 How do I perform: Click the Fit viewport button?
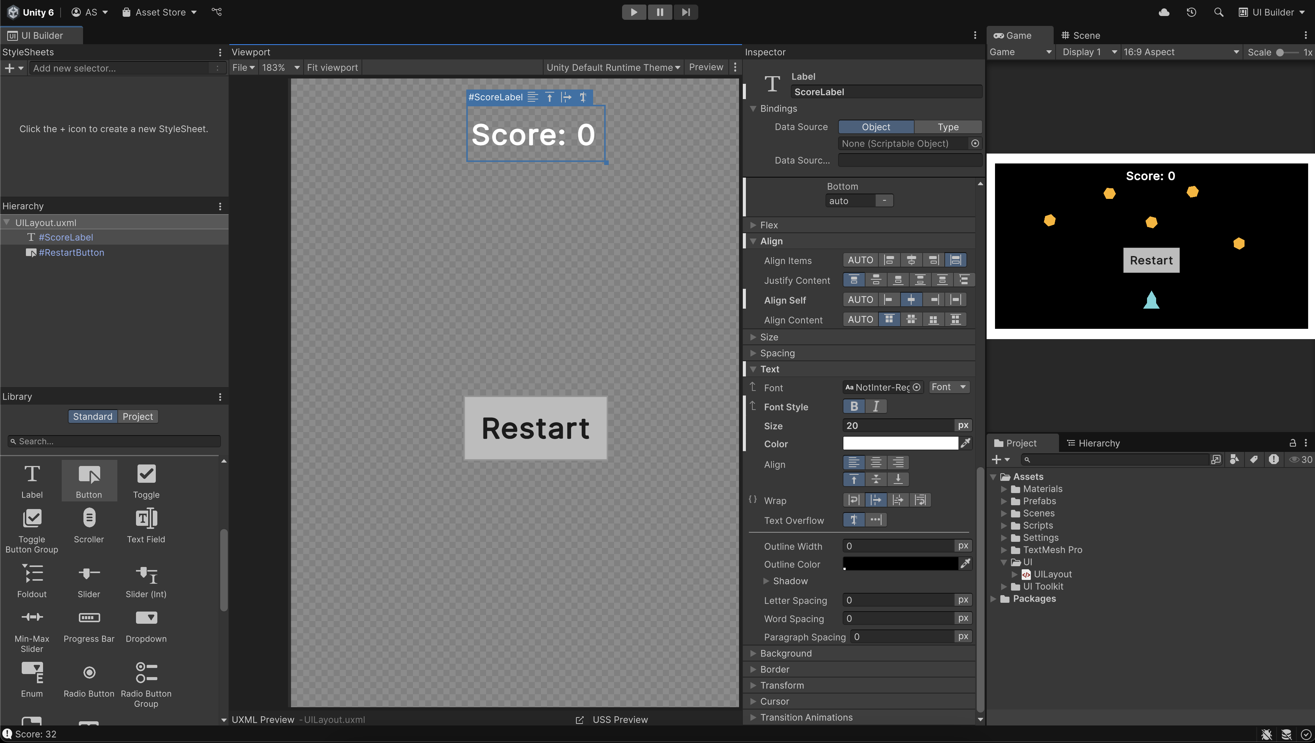332,67
